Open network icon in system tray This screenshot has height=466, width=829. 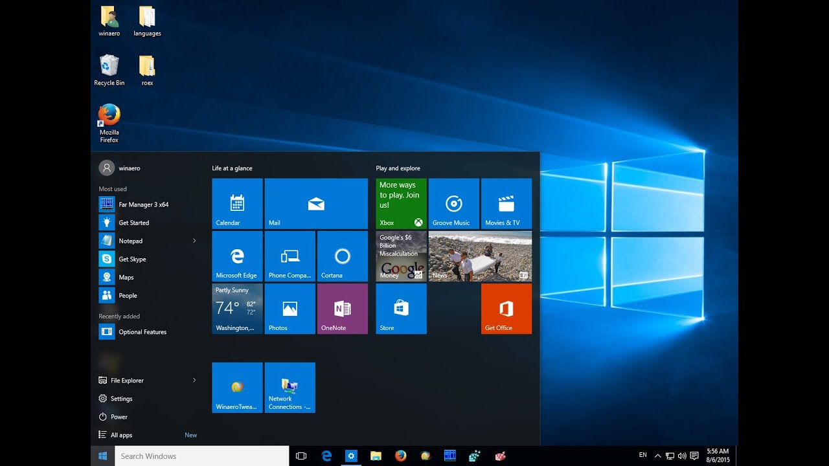tap(670, 456)
